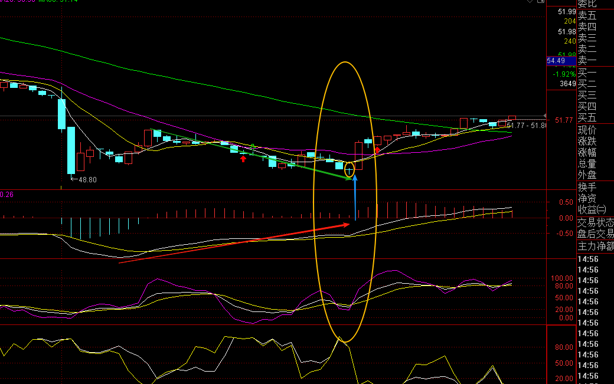Click the 0.50 MACD axis label
This screenshot has height=384, width=614.
pos(566,202)
